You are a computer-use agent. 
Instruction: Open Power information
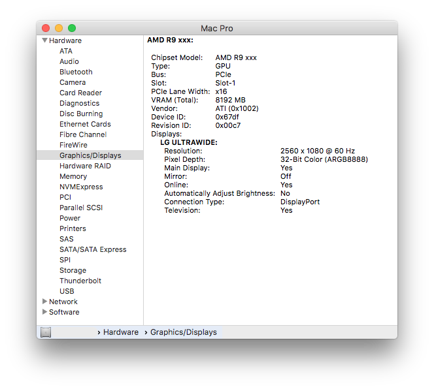click(70, 218)
